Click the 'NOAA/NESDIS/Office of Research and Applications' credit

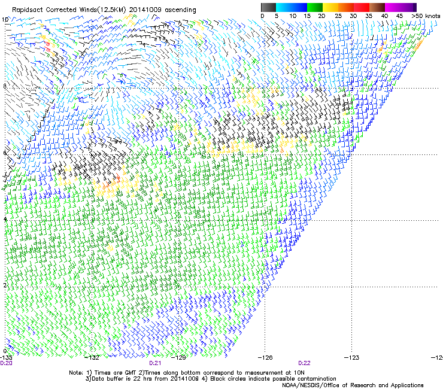click(353, 385)
